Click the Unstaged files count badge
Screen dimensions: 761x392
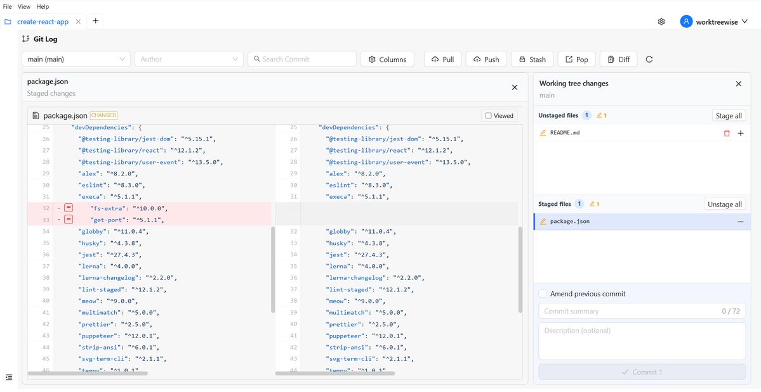pyautogui.click(x=586, y=115)
